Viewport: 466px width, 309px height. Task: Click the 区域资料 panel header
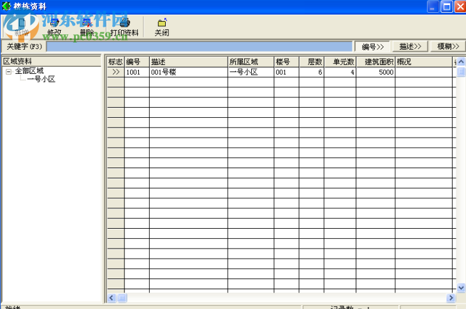tap(52, 61)
